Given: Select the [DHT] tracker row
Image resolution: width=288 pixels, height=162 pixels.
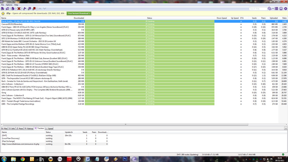Looking at the screenshot, I should coord(54,136).
